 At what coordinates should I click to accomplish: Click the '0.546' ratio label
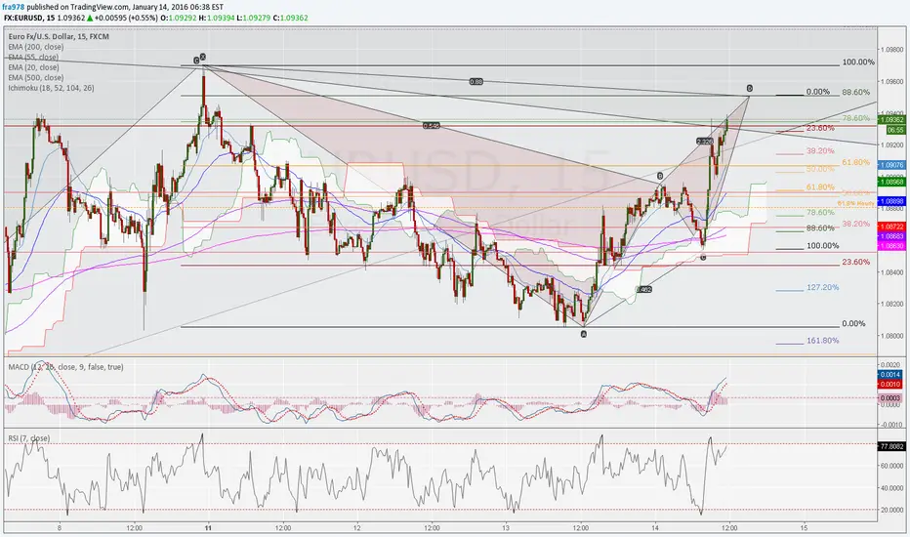[431, 125]
